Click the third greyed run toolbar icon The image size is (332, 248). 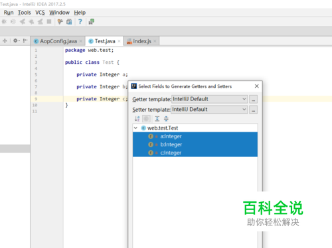[23, 22]
